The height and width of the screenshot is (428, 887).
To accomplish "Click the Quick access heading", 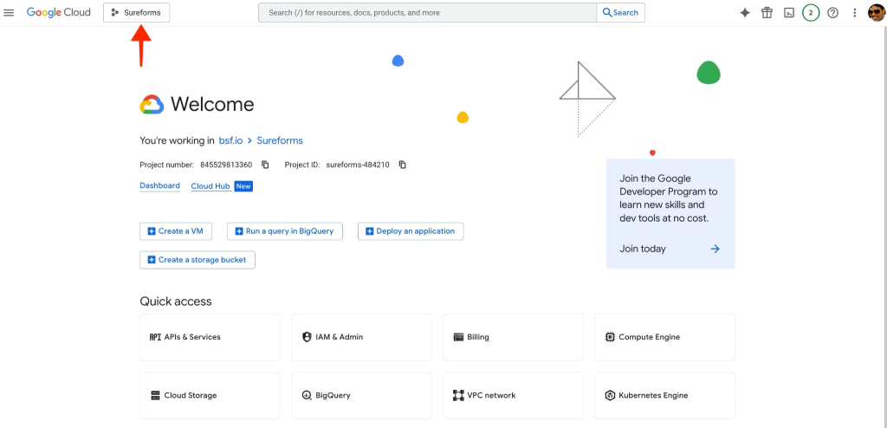I will click(176, 302).
